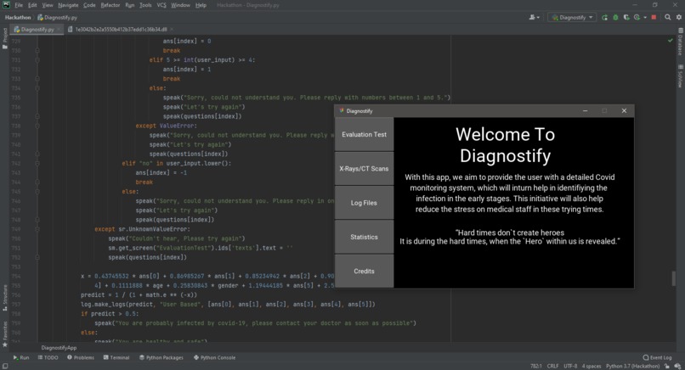Close the Diagnostify app window
Screen dimensions: 685x370
pos(624,111)
